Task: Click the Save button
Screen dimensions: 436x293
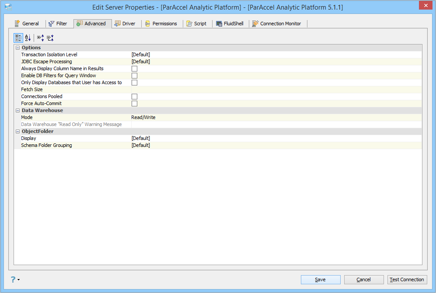Action: point(320,279)
